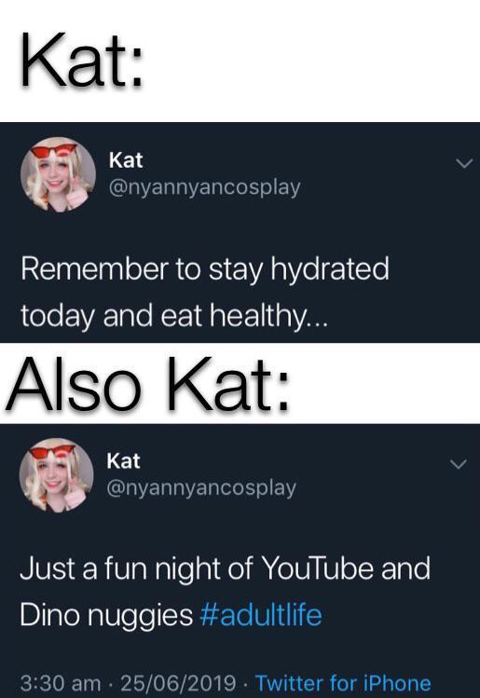Screen dimensions: 480x698
Task: Click the word YouTube in second tweet
Action: 317,568
